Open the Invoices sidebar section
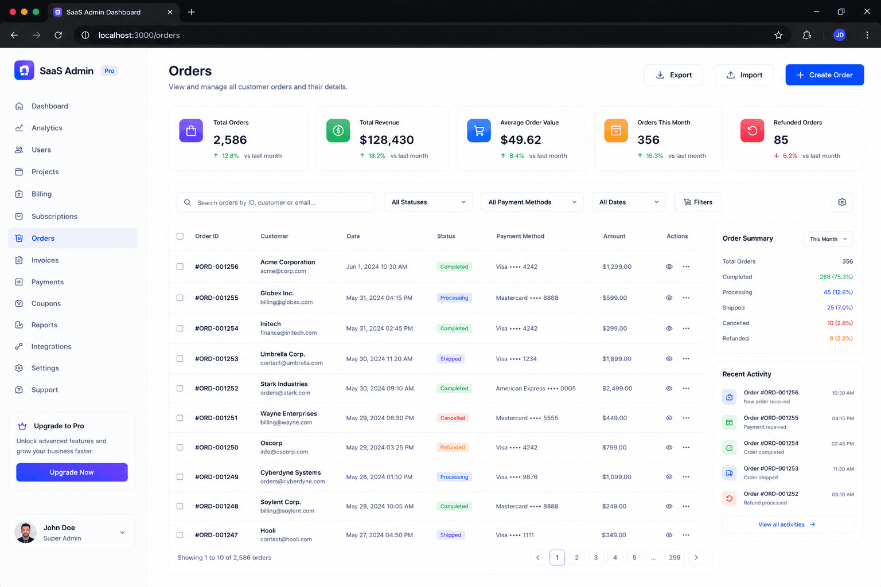 point(73,260)
